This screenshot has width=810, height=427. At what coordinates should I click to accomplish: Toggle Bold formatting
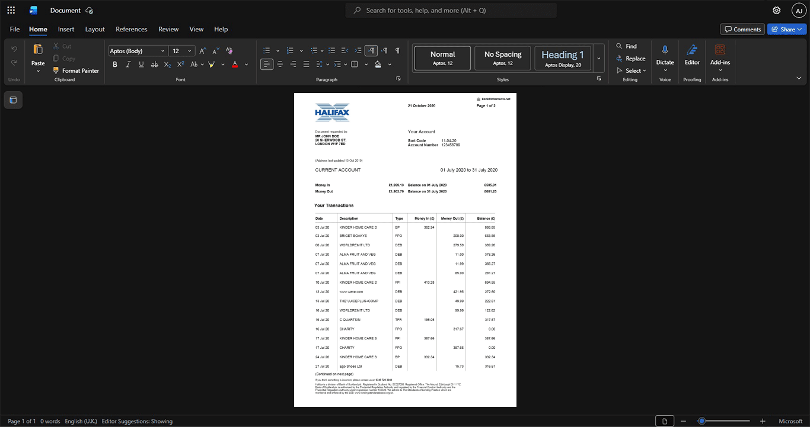[x=115, y=64]
